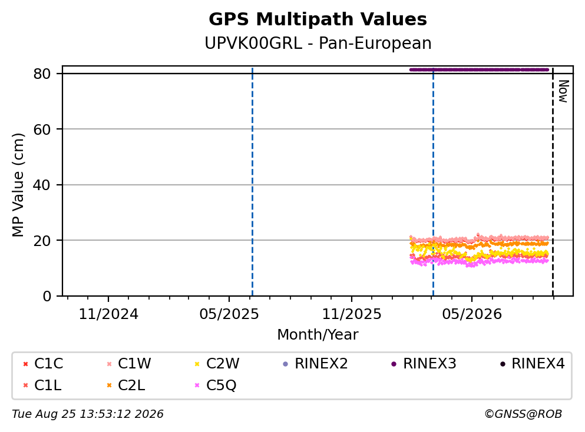
Task: Select the C1W legend label
Action: coord(134,363)
